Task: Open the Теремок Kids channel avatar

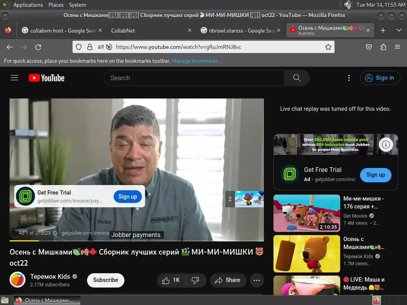Action: click(17, 280)
